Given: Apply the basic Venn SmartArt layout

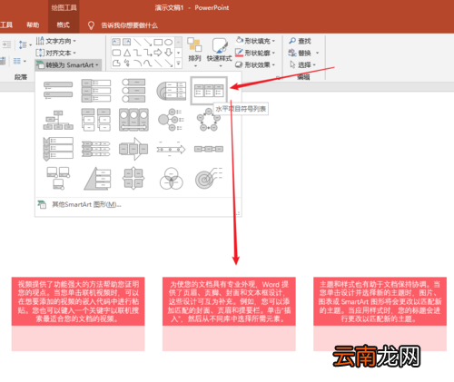Looking at the screenshot, I should pos(172,179).
